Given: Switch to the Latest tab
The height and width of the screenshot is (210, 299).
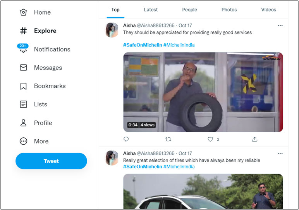Looking at the screenshot, I should coord(151,10).
